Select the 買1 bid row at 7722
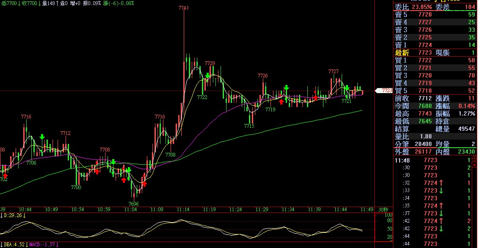 [435, 61]
